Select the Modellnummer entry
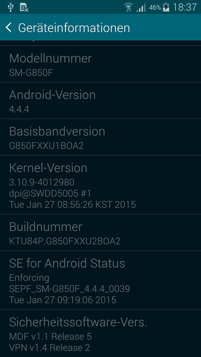The image size is (201, 357). pyautogui.click(x=100, y=64)
